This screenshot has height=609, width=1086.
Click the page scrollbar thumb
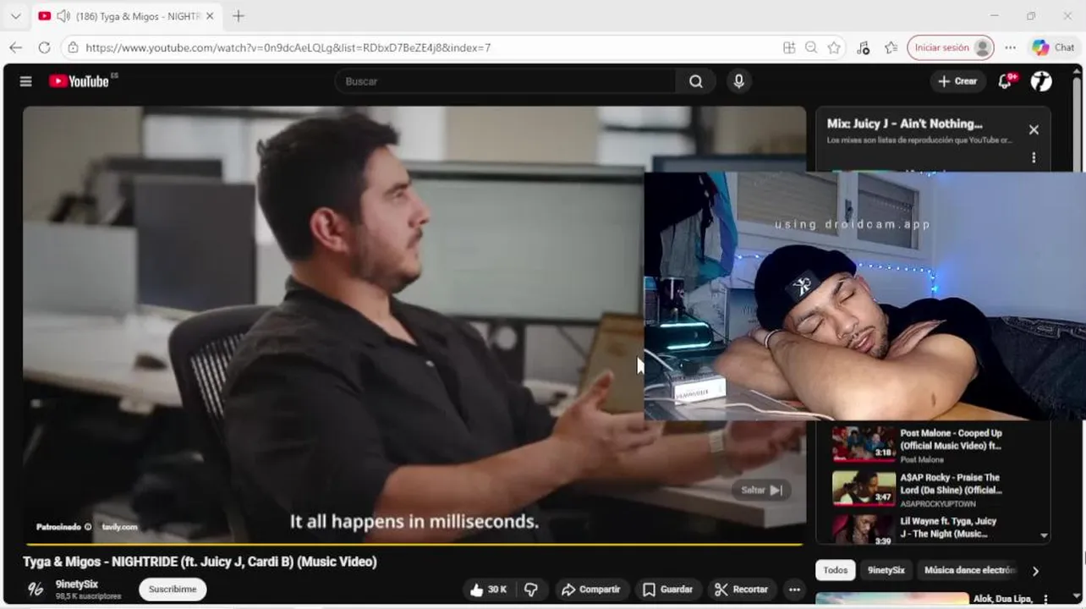point(1078,127)
